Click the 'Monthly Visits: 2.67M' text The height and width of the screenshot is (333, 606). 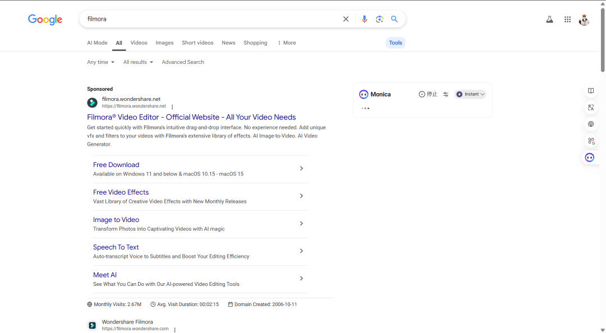coord(117,304)
